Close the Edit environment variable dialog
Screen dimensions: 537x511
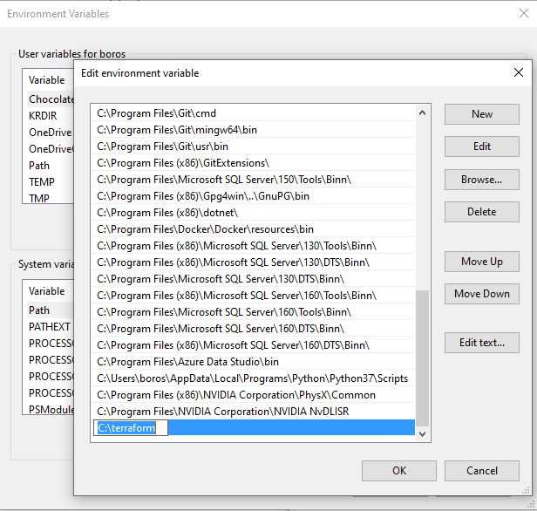(x=519, y=72)
